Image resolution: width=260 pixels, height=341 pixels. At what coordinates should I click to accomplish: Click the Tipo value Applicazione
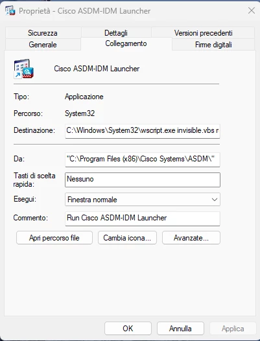[x=84, y=97]
